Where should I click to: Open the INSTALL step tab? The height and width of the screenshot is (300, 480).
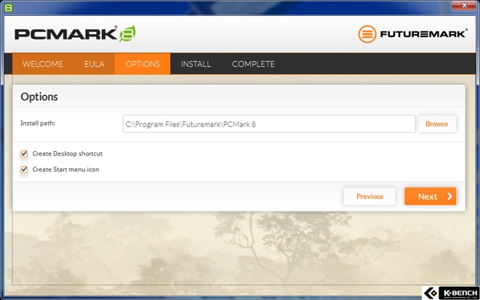point(196,64)
